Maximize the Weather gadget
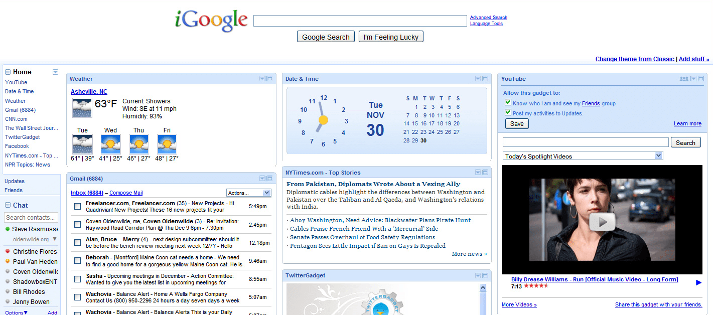Viewport: 713px width, 315px height. pos(269,79)
